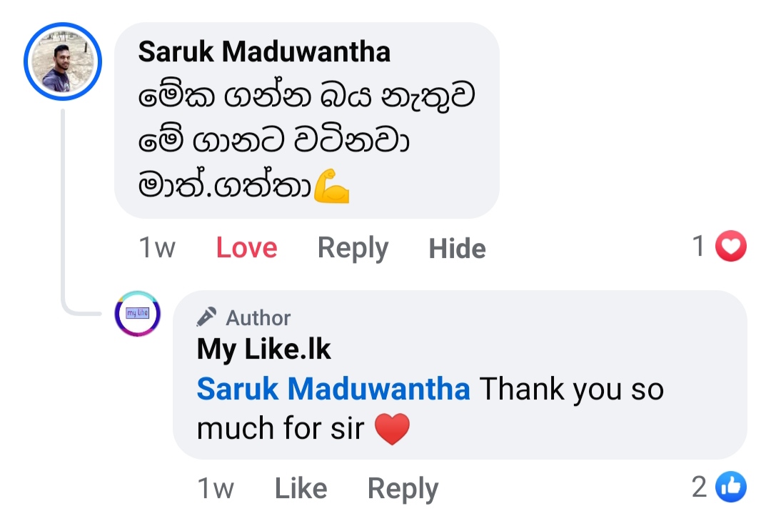
Task: Click the "Thank you so much" reply text
Action: [571, 390]
